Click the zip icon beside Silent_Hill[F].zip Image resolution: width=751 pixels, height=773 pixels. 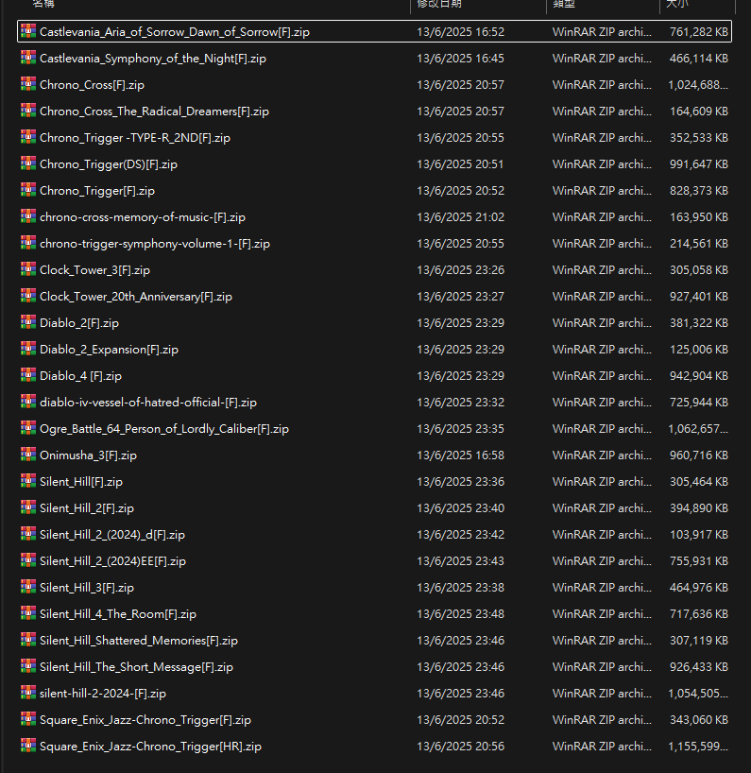click(28, 481)
